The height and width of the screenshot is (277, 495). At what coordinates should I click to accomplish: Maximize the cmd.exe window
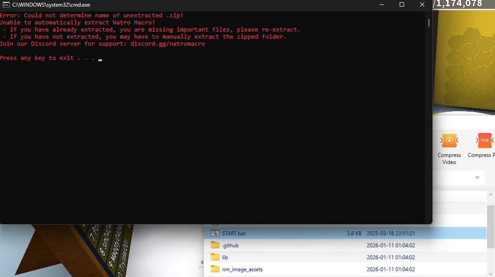pos(402,5)
